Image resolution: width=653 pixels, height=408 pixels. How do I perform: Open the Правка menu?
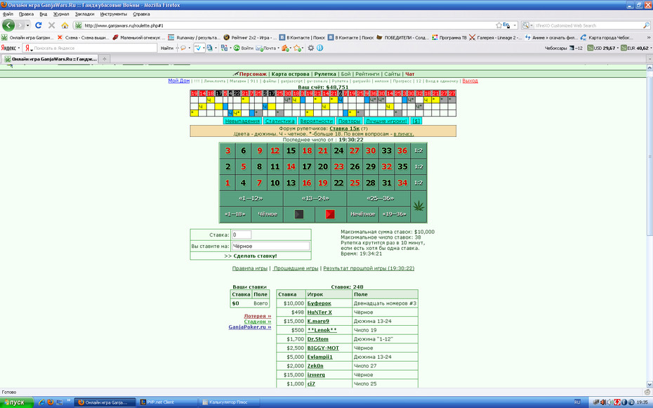(x=26, y=14)
